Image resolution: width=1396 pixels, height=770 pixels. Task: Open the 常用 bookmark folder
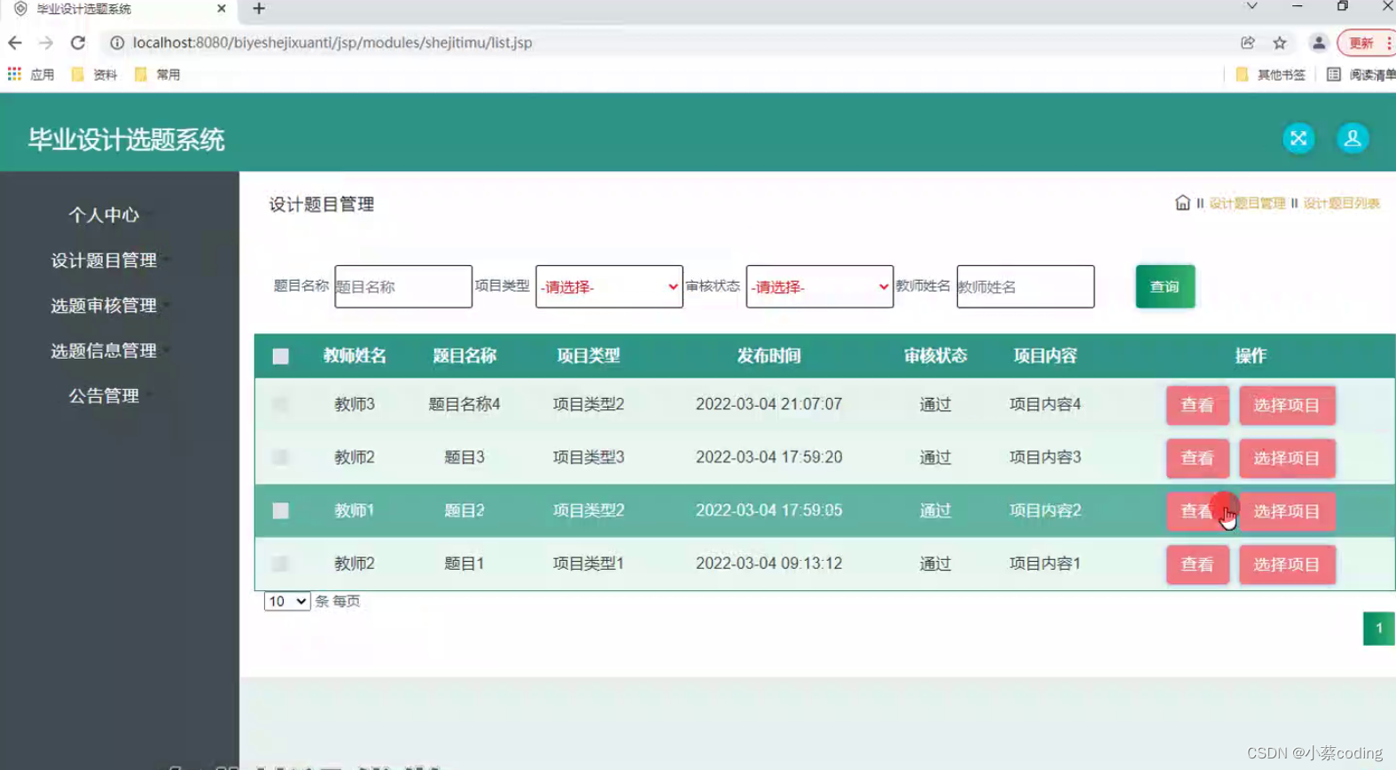point(157,74)
